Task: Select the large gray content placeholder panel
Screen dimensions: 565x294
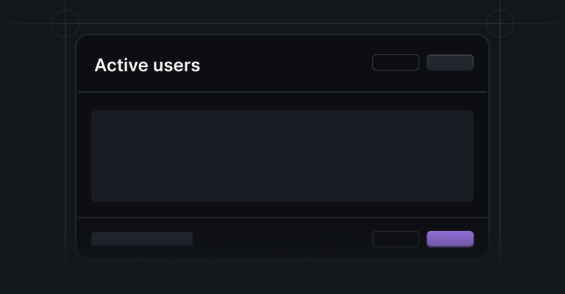Action: click(x=282, y=156)
